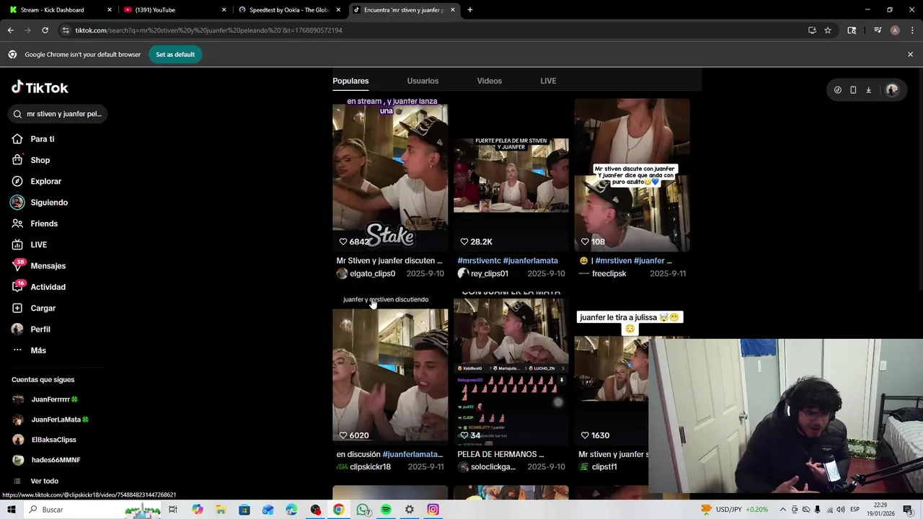
Task: Reload the current page
Action: (45, 30)
